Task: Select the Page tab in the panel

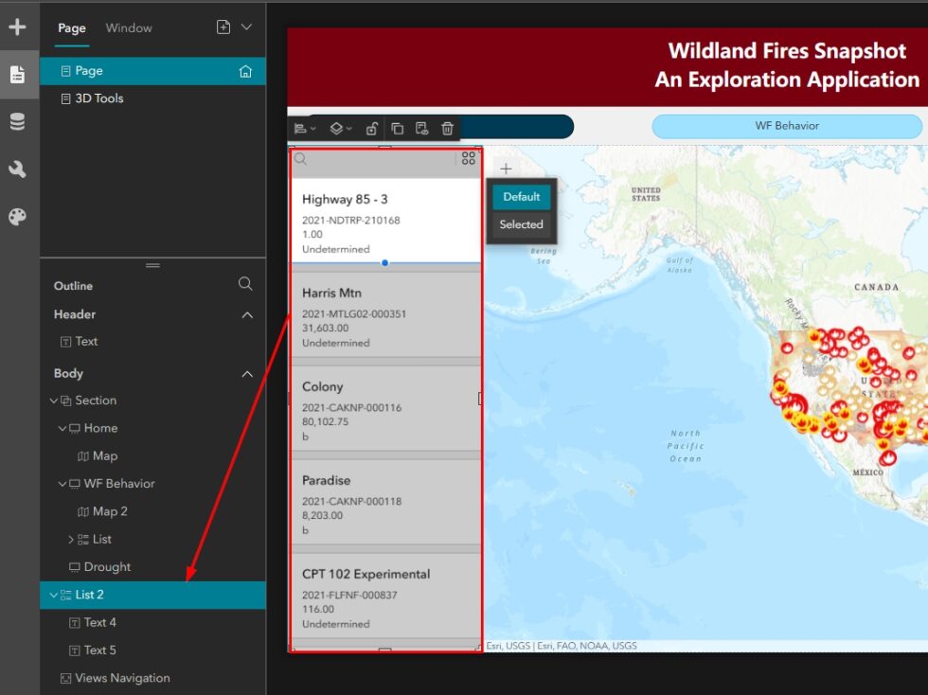Action: pyautogui.click(x=71, y=28)
